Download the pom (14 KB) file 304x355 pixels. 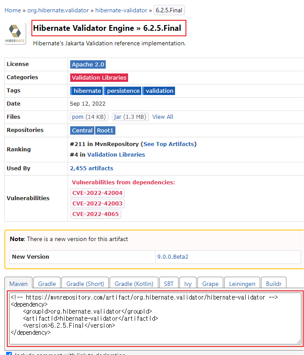(x=89, y=117)
